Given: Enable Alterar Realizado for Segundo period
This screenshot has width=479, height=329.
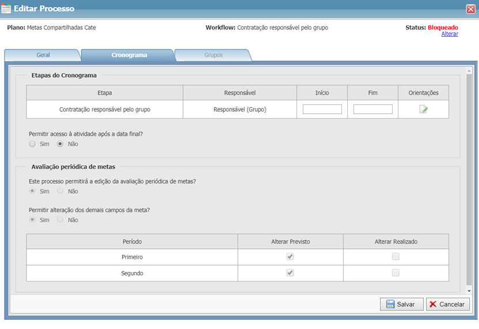Looking at the screenshot, I should 396,273.
